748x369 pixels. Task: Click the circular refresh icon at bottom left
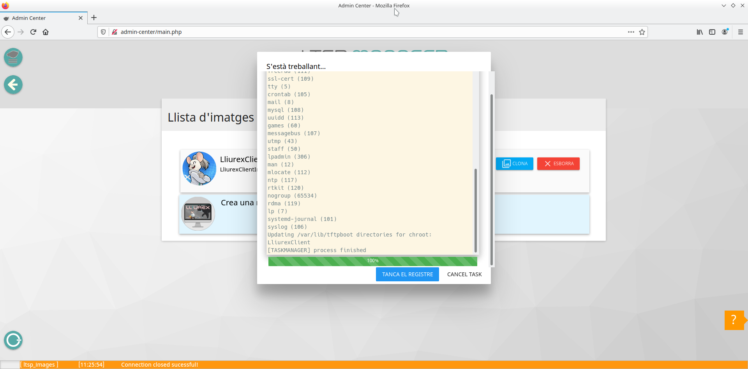[13, 340]
